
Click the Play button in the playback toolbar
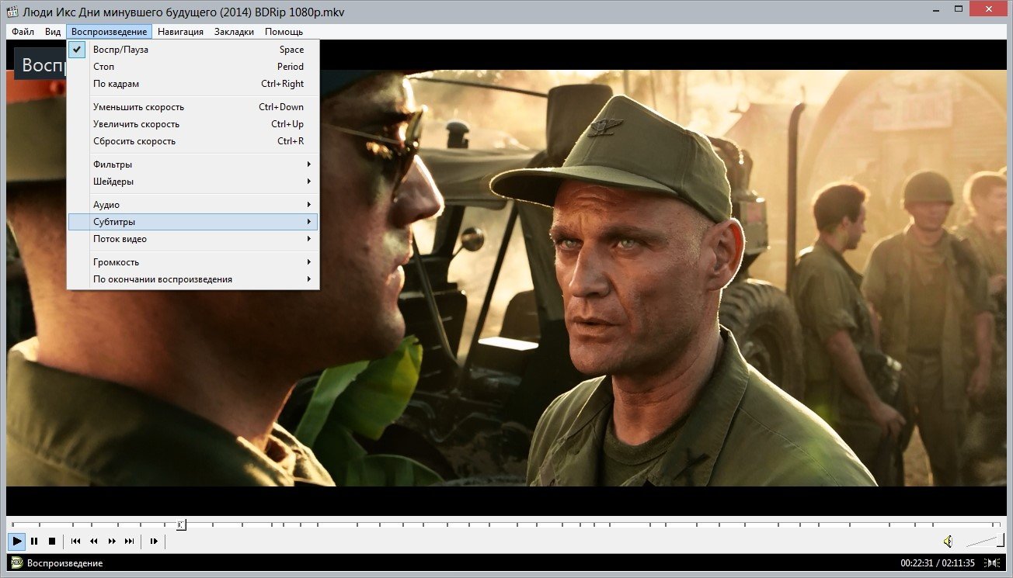17,541
